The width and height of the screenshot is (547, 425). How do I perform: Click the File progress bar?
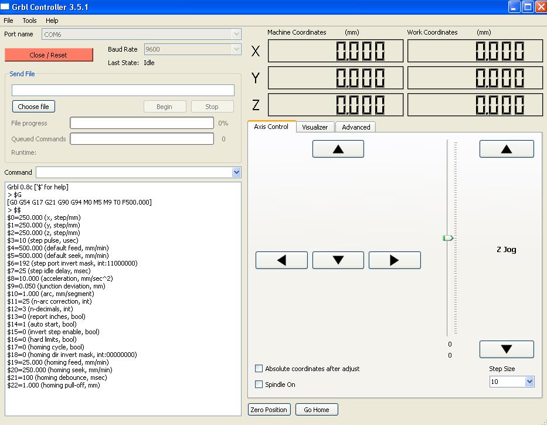pyautogui.click(x=142, y=123)
